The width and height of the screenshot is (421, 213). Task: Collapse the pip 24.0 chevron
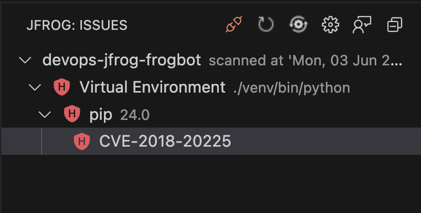click(x=45, y=114)
